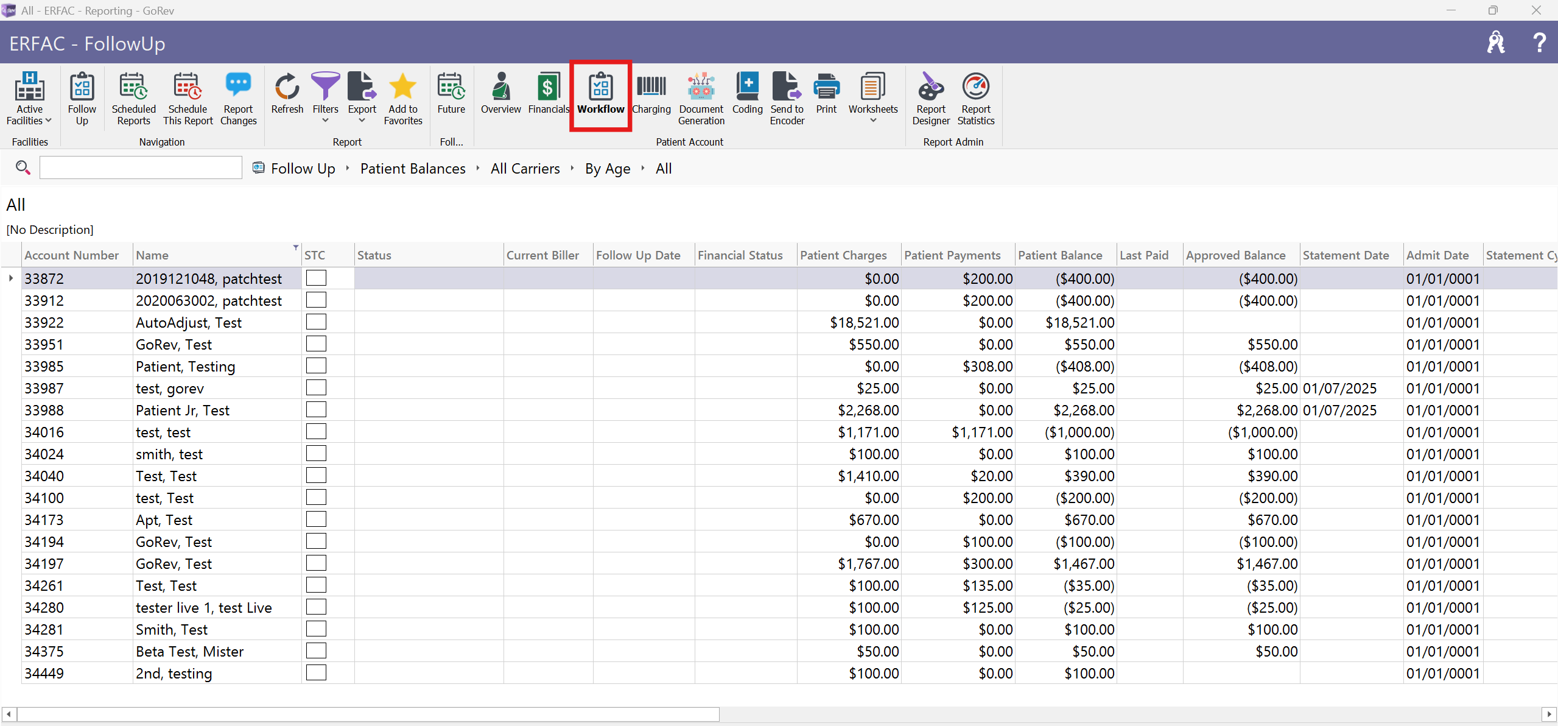Open patient account Overview
1558x726 pixels.
pyautogui.click(x=500, y=93)
